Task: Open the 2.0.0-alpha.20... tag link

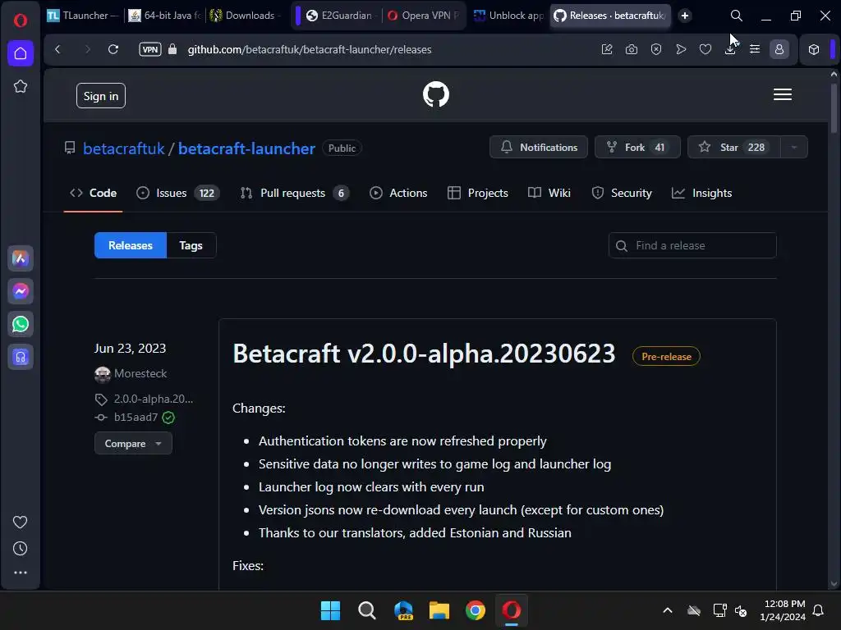Action: 153,399
